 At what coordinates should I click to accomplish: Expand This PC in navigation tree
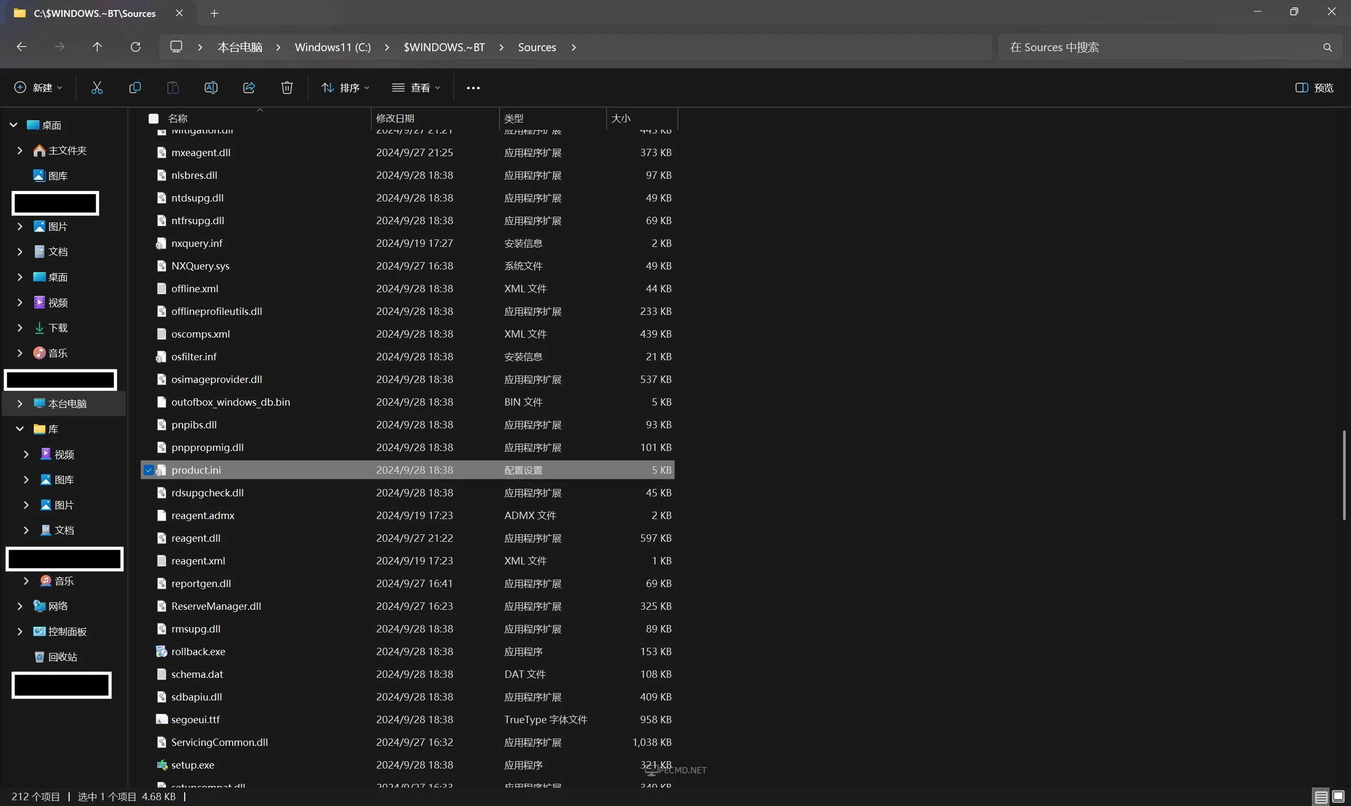point(20,404)
